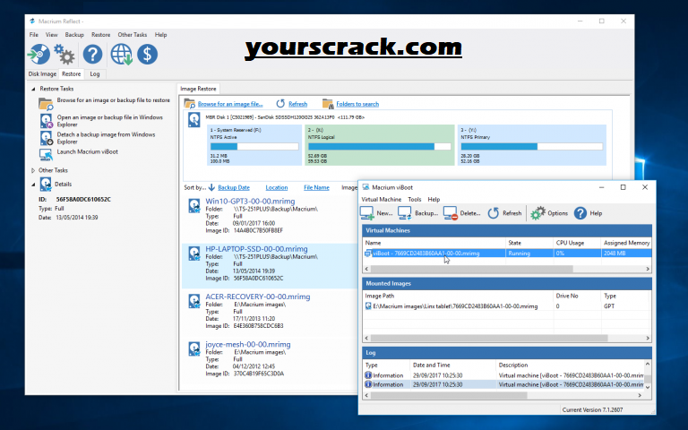Screen dimensions: 688x430
Task: Open the Help menu in viBoot
Action: 434,199
